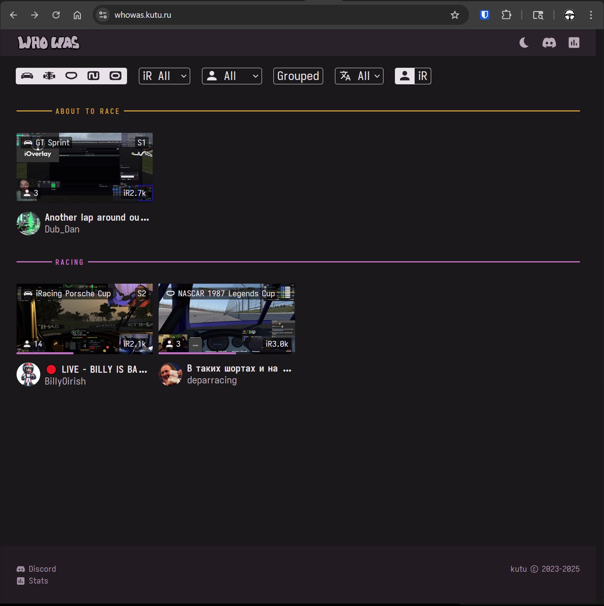
Task: Expand the viewers All dropdown
Action: tap(232, 76)
